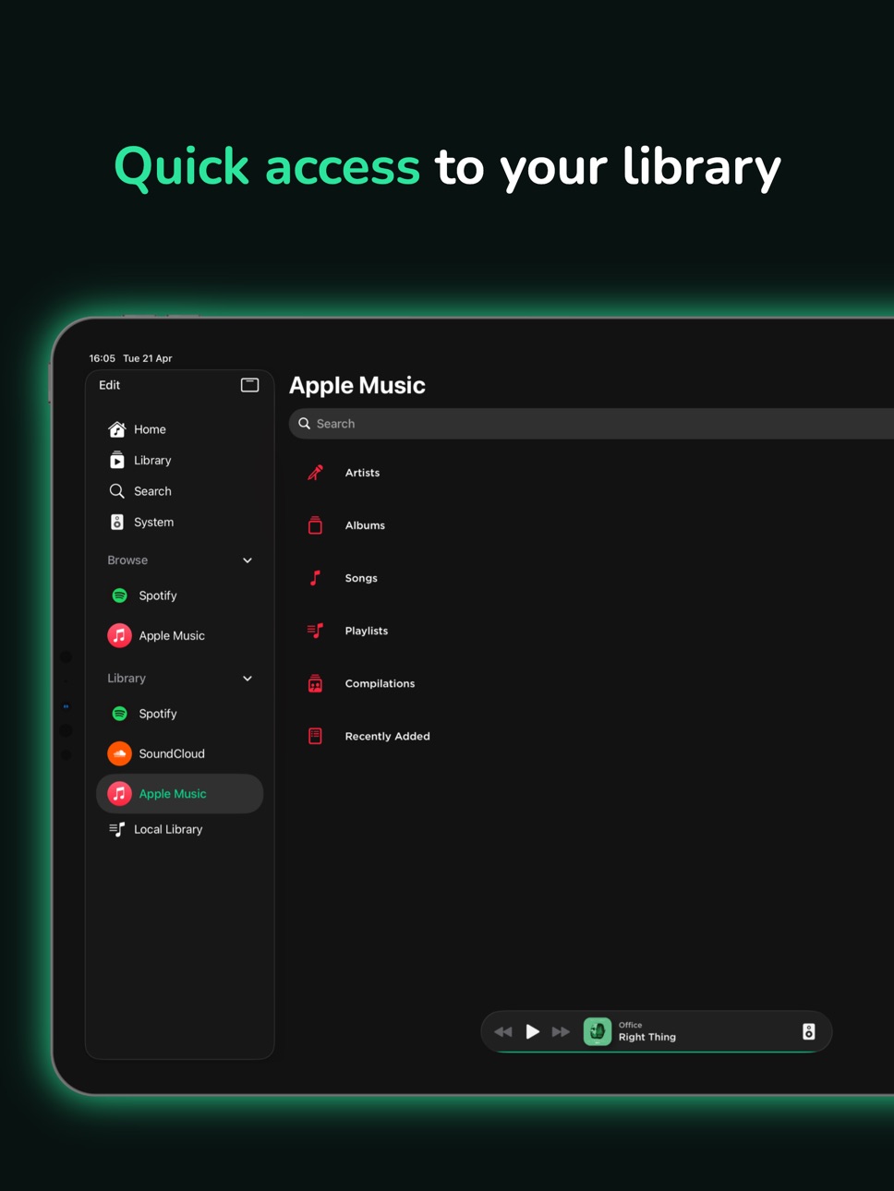Open the Library navigation item
Viewport: 894px width, 1191px height.
179,461
